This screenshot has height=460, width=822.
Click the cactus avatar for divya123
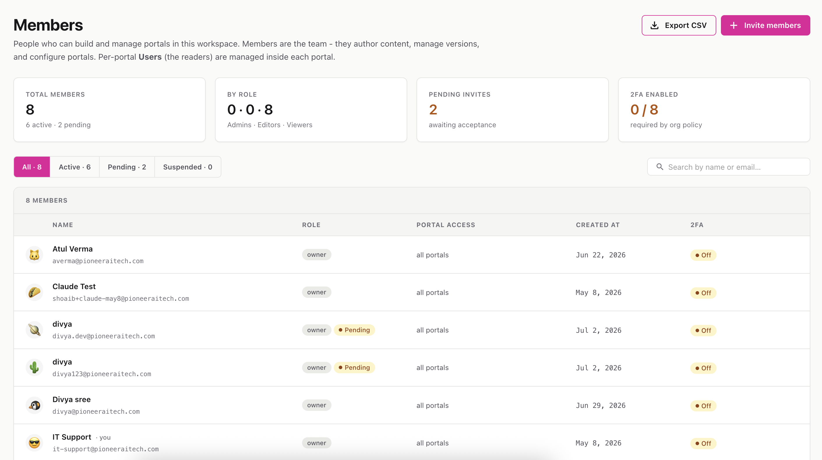point(34,367)
